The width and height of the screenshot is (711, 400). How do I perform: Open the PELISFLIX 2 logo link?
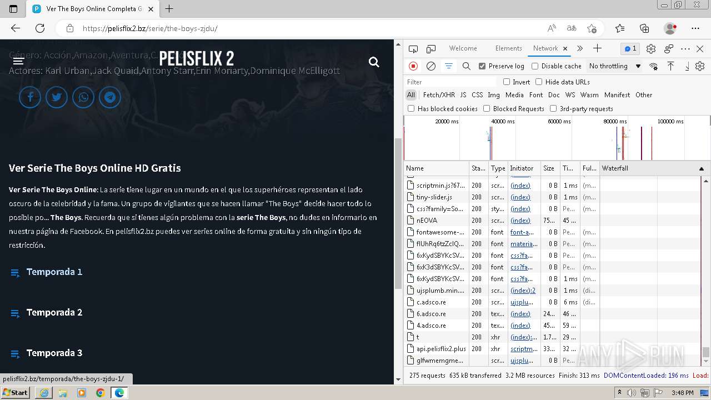[x=197, y=59]
